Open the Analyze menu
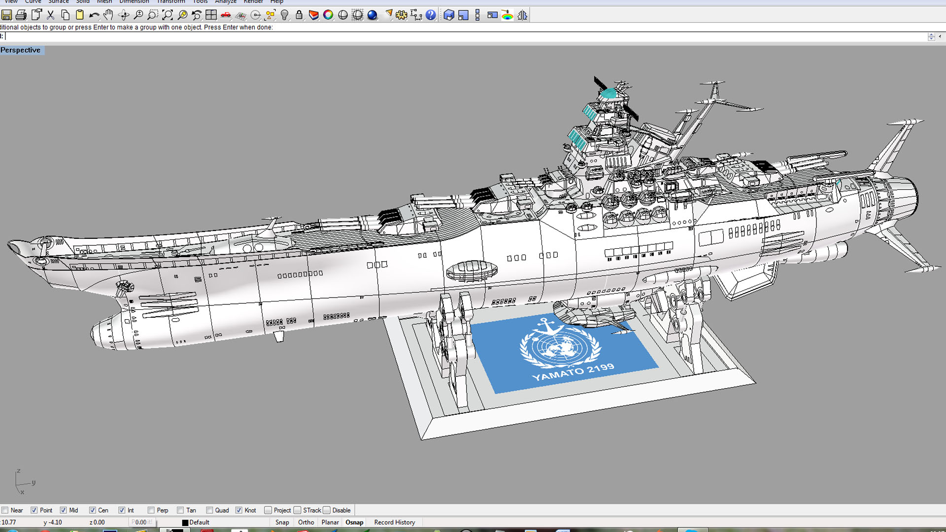The width and height of the screenshot is (946, 532). click(x=226, y=2)
